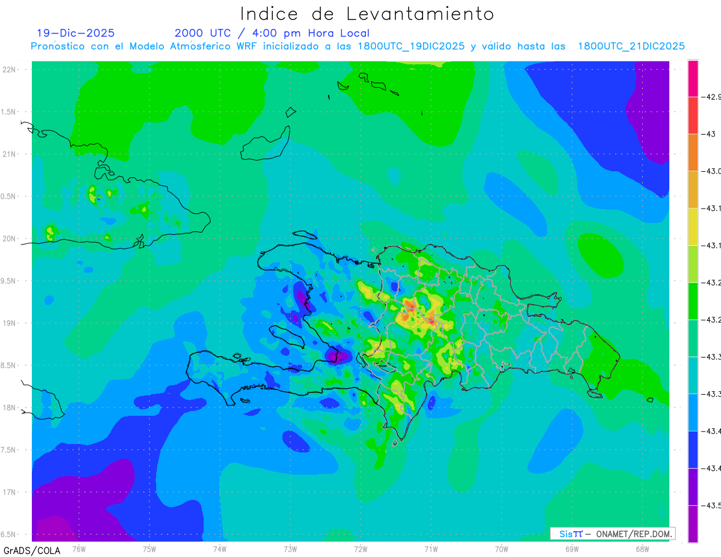721x557 pixels.
Task: Click the '22N' latitude axis label
Action: [10, 69]
